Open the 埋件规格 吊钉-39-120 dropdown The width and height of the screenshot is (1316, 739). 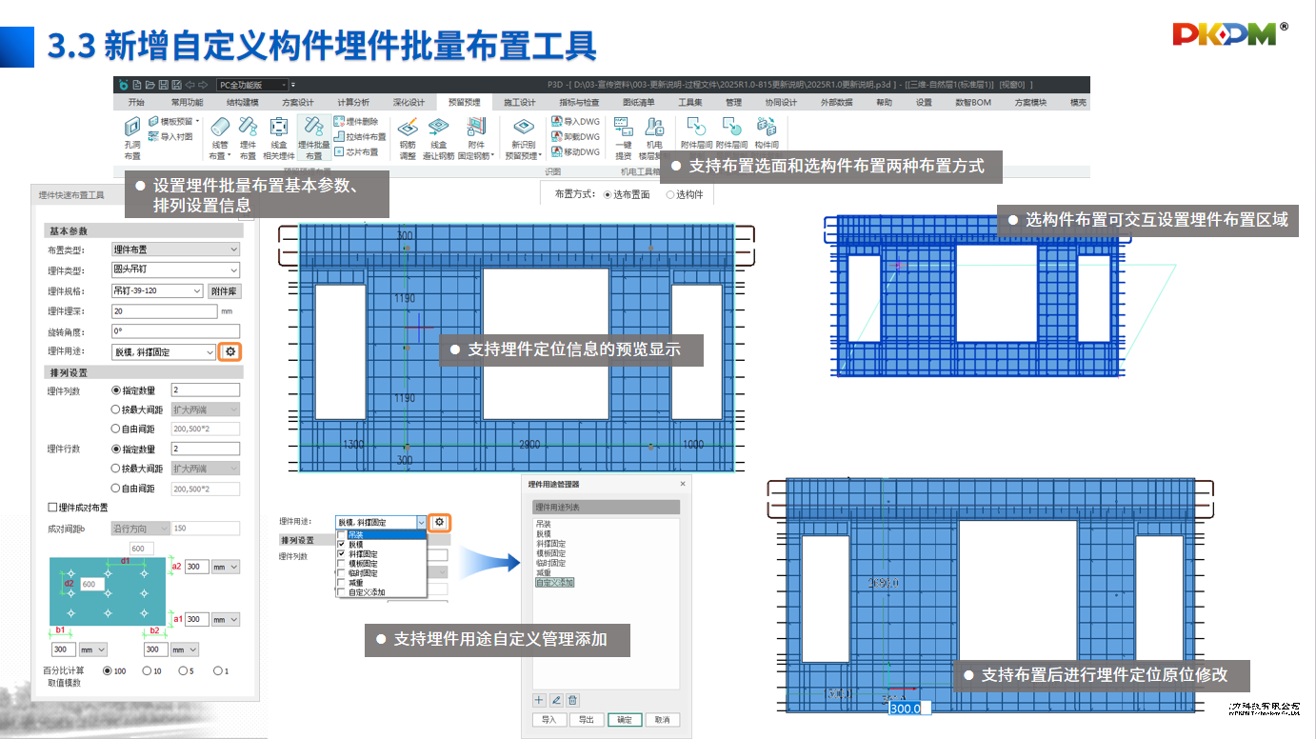pyautogui.click(x=157, y=291)
